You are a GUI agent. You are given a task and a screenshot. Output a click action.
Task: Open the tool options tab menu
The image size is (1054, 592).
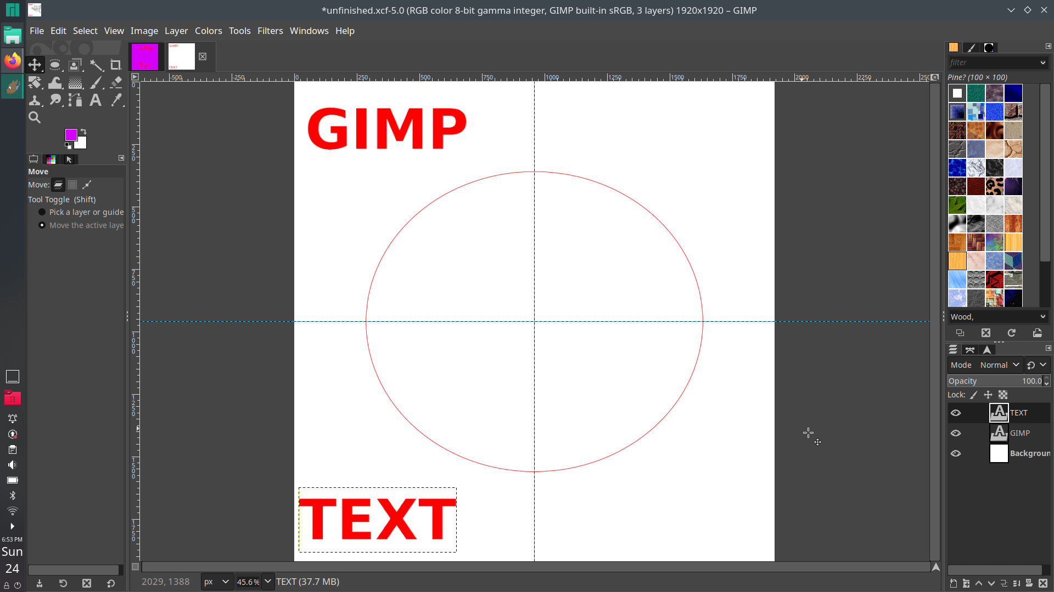[x=121, y=158]
